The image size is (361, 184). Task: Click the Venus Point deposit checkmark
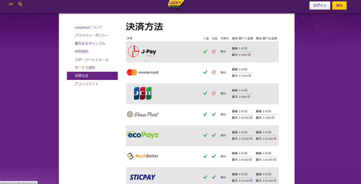pos(205,114)
